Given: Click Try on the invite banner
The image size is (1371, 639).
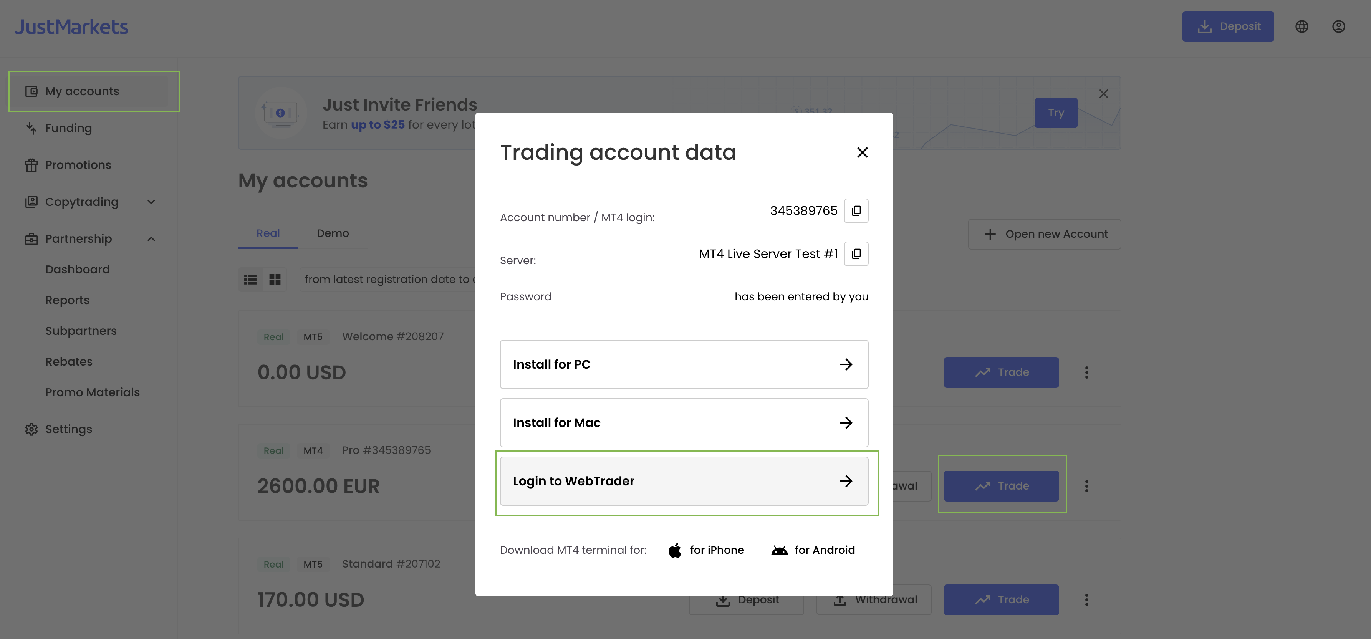Looking at the screenshot, I should (x=1056, y=113).
